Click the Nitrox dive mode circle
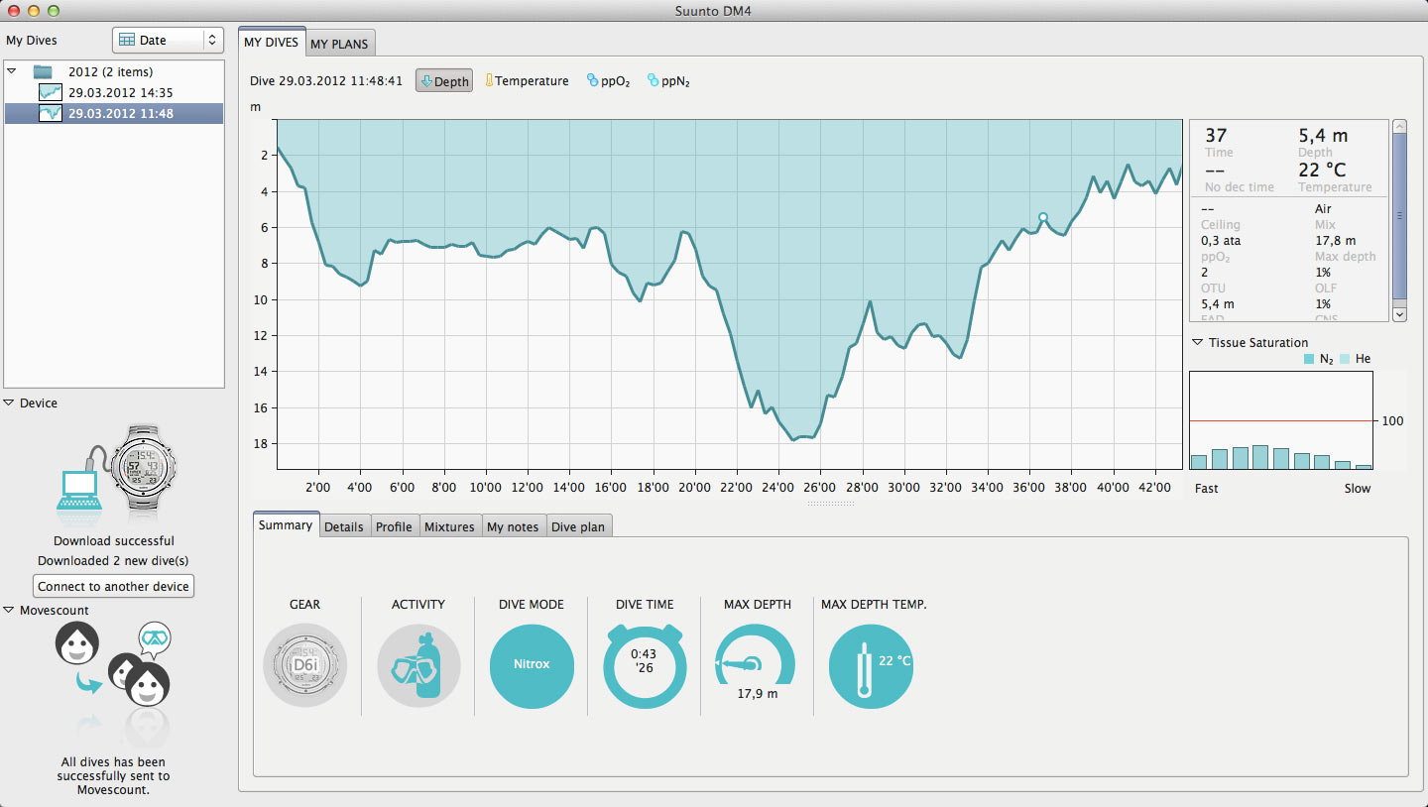Image resolution: width=1428 pixels, height=807 pixels. (532, 665)
